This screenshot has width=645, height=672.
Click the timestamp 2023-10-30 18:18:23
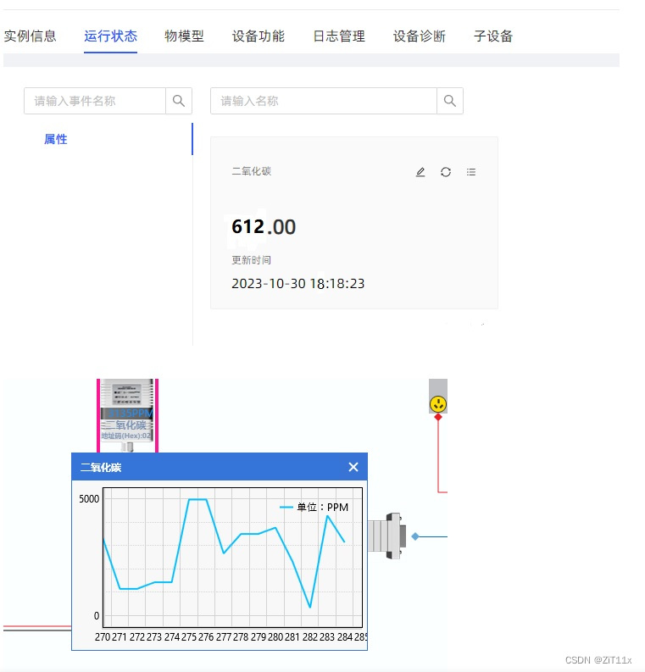pyautogui.click(x=297, y=284)
